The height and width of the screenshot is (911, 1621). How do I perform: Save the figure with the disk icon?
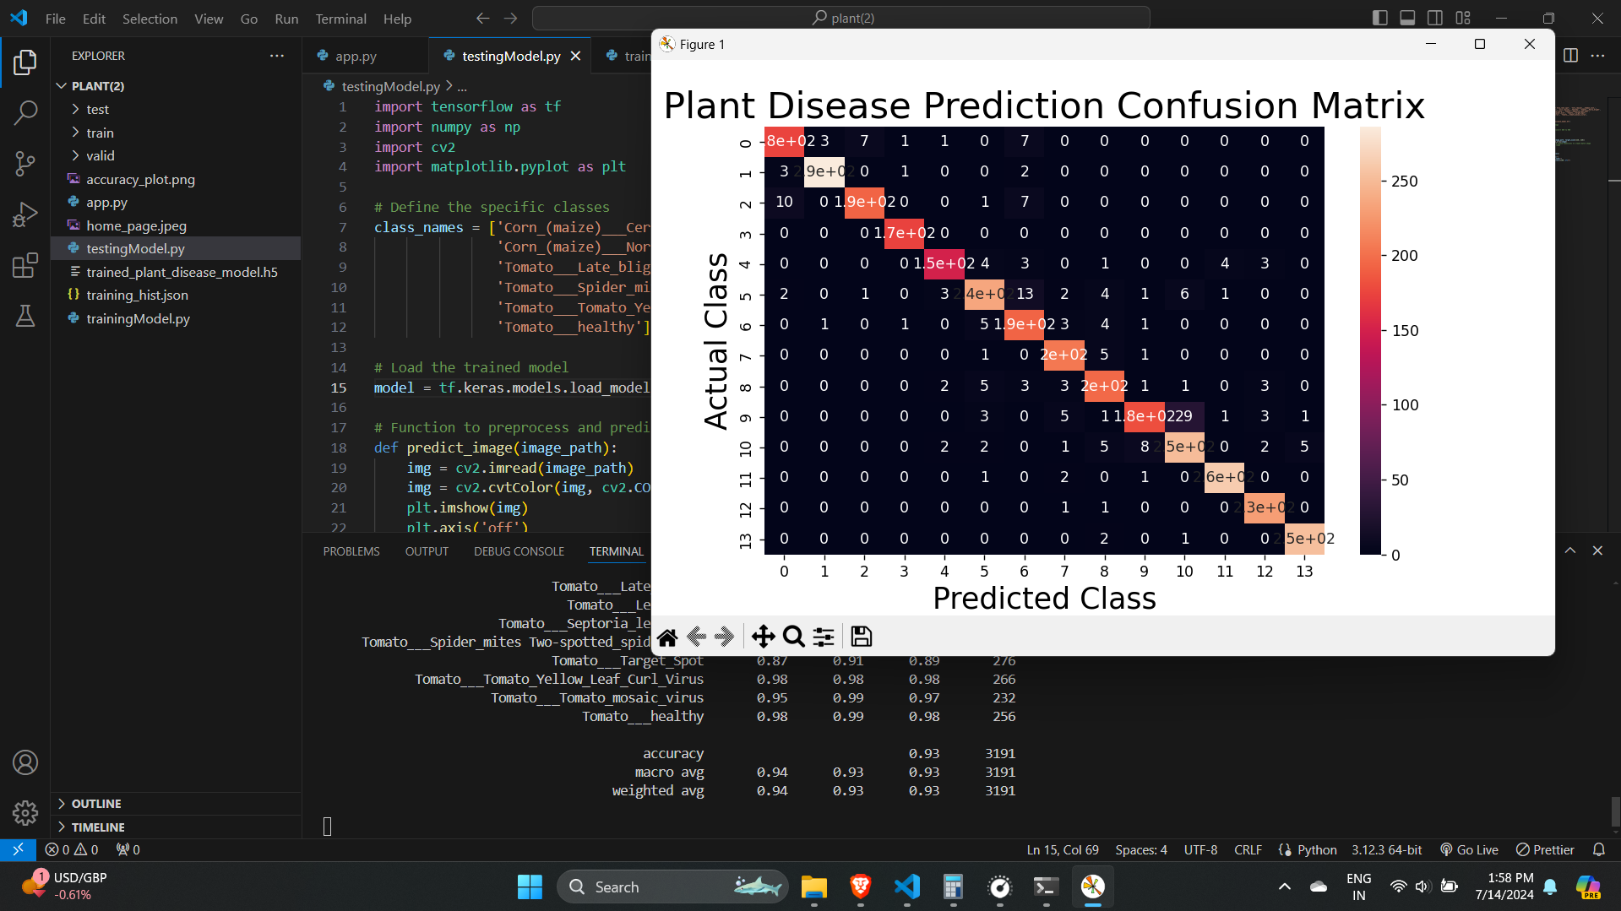(x=861, y=637)
